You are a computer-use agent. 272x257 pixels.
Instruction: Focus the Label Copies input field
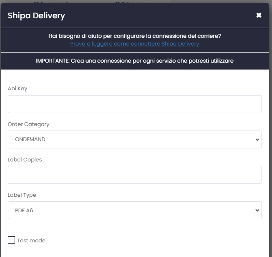pyautogui.click(x=135, y=175)
